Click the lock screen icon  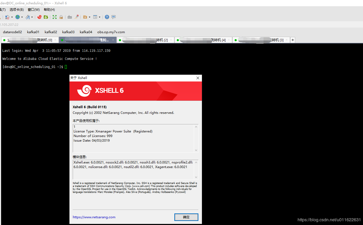(61, 17)
